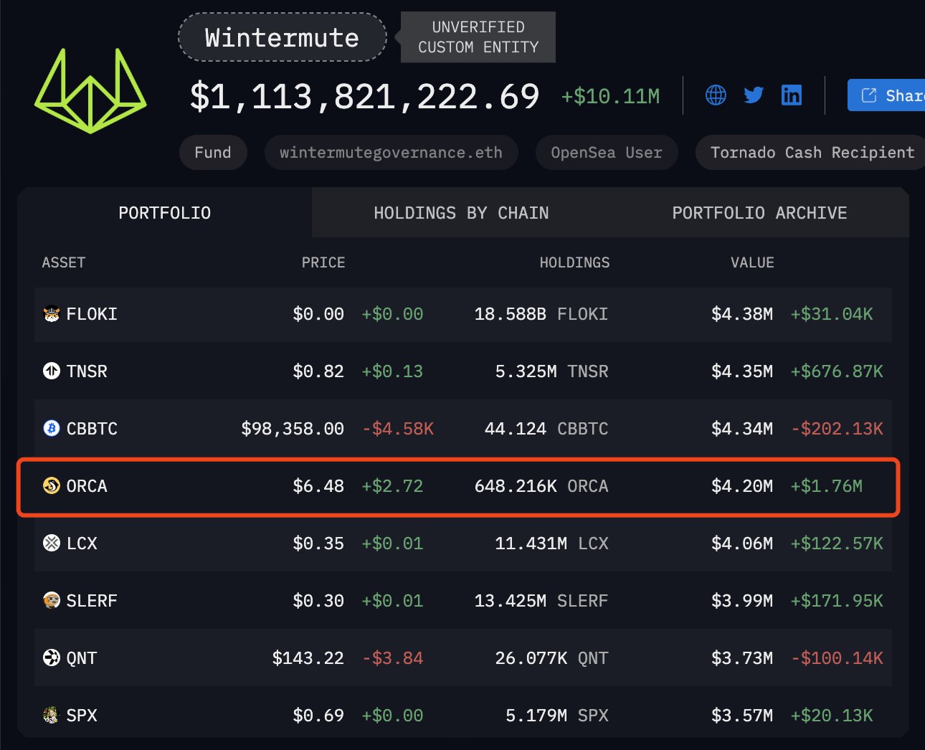Click the CBBTC token icon
This screenshot has height=750, width=925.
coord(52,429)
